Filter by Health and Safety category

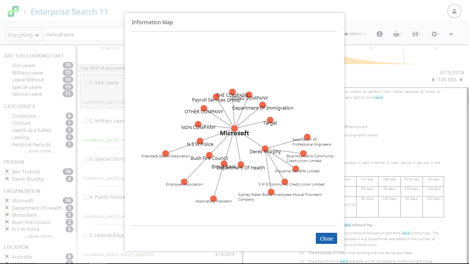pyautogui.click(x=32, y=130)
